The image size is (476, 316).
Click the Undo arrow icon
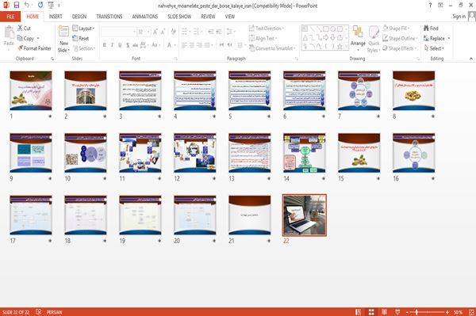[27, 5]
